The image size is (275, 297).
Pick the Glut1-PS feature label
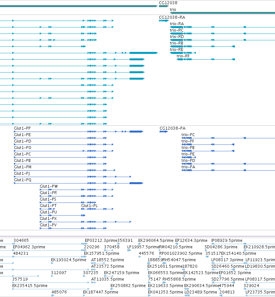pyautogui.click(x=48, y=199)
